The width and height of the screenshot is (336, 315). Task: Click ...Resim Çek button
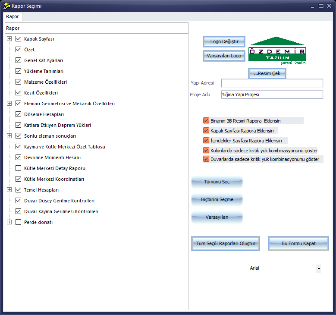point(267,73)
